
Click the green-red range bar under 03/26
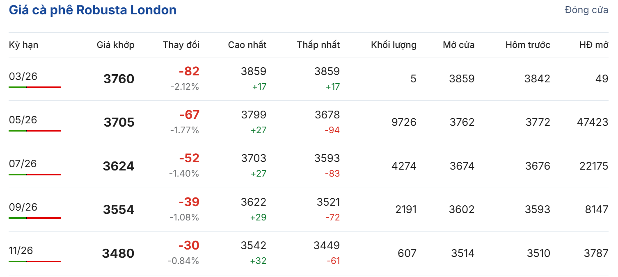pos(35,87)
